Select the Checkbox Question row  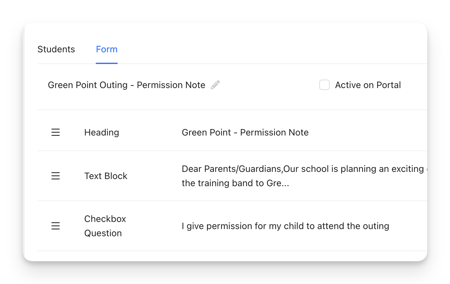coord(105,226)
